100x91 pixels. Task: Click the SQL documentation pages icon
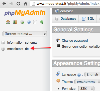tap(35, 22)
